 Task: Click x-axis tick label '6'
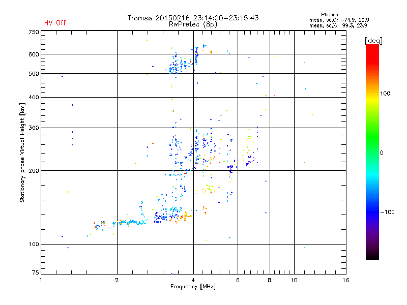tap(238, 280)
